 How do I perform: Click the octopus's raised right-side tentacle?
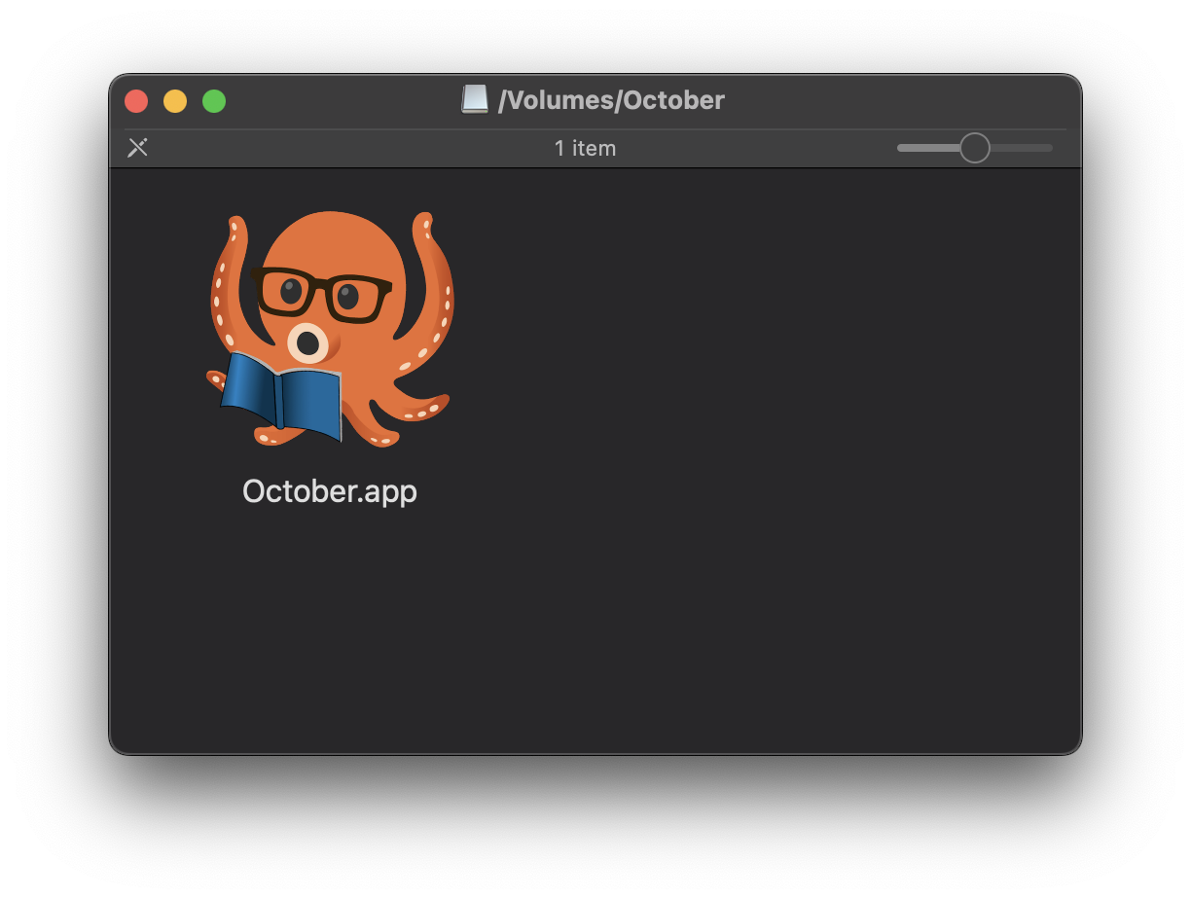(434, 282)
